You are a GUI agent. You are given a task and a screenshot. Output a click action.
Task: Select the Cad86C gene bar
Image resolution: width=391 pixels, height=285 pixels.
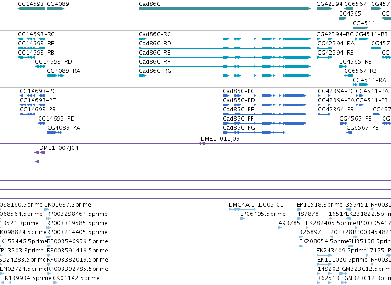[225, 9]
